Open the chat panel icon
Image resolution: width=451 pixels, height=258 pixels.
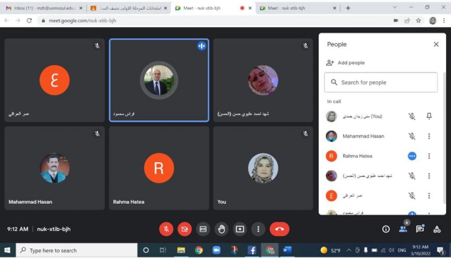click(420, 229)
